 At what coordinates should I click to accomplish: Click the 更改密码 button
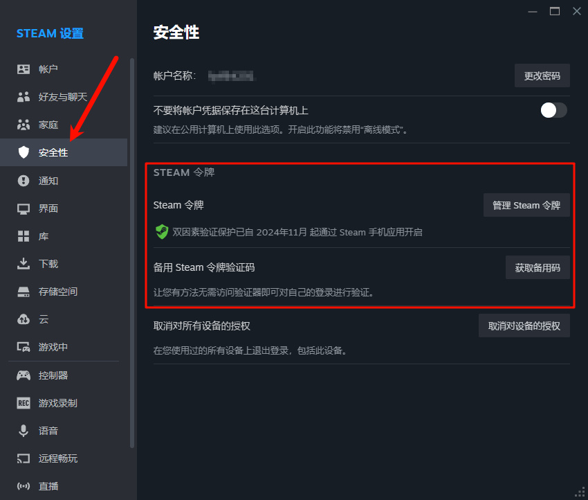point(542,75)
